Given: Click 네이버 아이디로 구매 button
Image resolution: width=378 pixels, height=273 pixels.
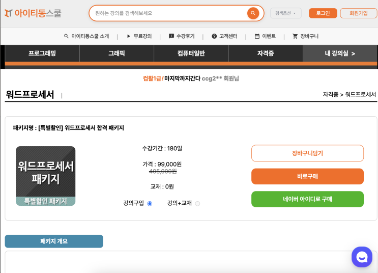Looking at the screenshot, I should 307,199.
